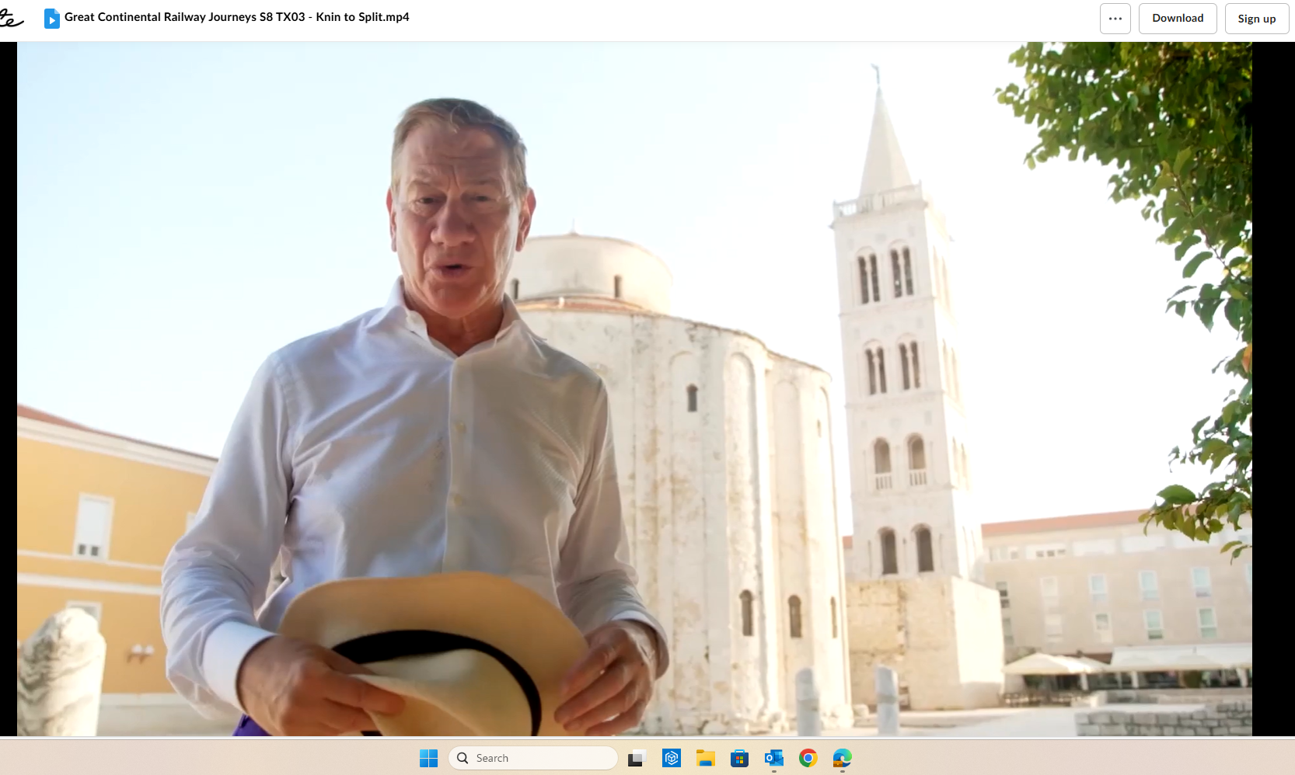
Task: Switch to Outlook in the taskbar
Action: click(x=773, y=758)
